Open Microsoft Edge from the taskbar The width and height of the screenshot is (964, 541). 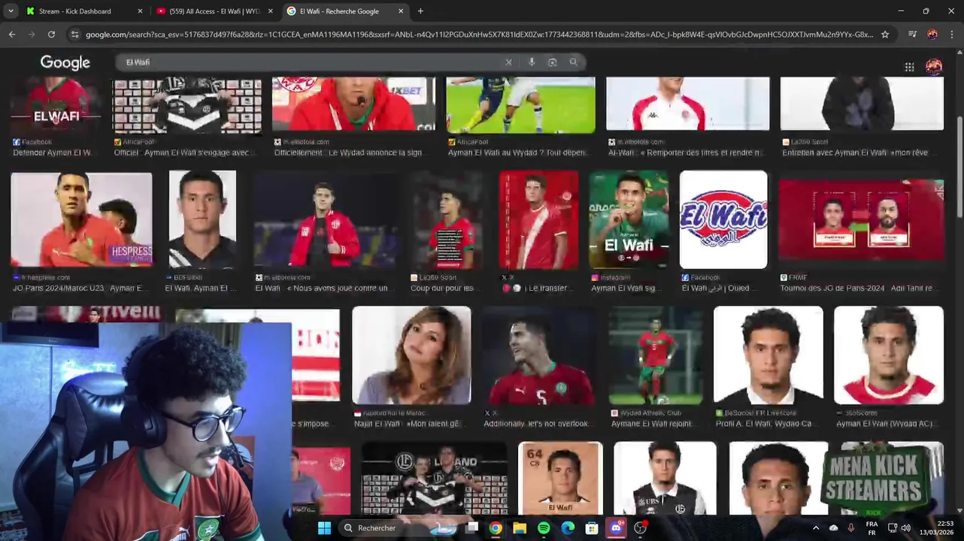(x=568, y=528)
